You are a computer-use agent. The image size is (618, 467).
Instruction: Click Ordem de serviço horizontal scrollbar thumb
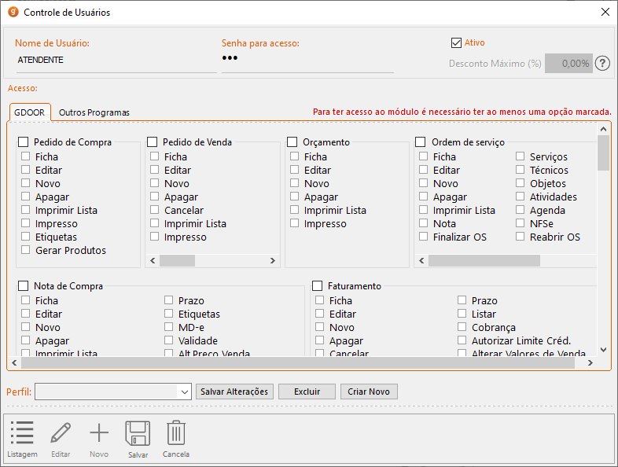[x=484, y=260]
